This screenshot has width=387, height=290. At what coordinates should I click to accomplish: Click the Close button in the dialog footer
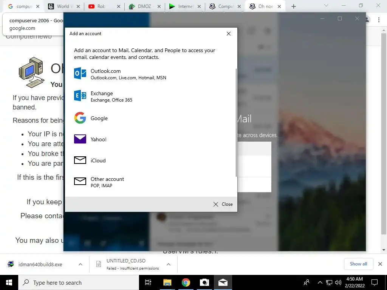(x=223, y=204)
